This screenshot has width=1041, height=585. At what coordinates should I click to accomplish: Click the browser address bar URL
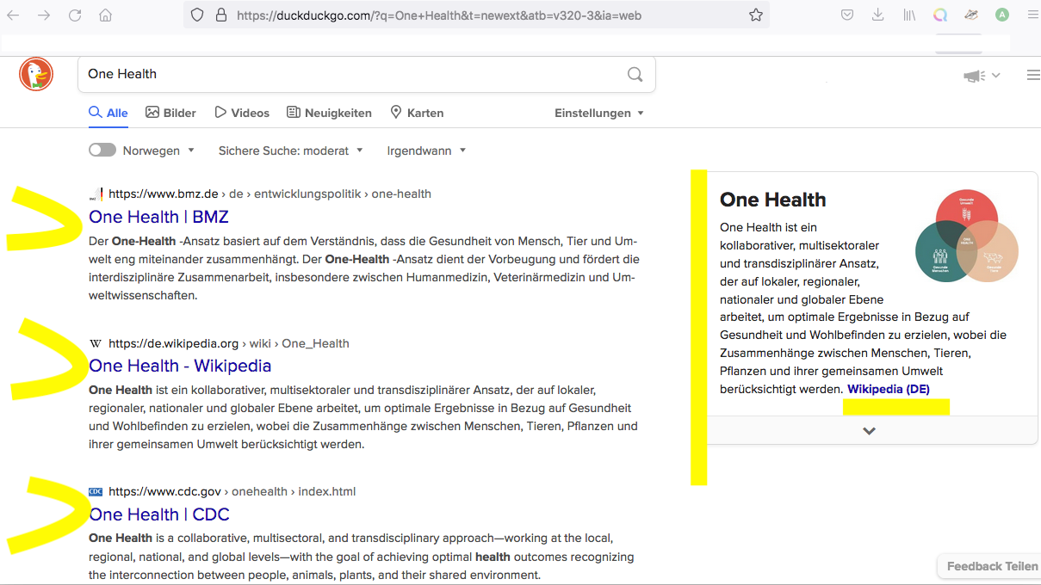coord(439,15)
